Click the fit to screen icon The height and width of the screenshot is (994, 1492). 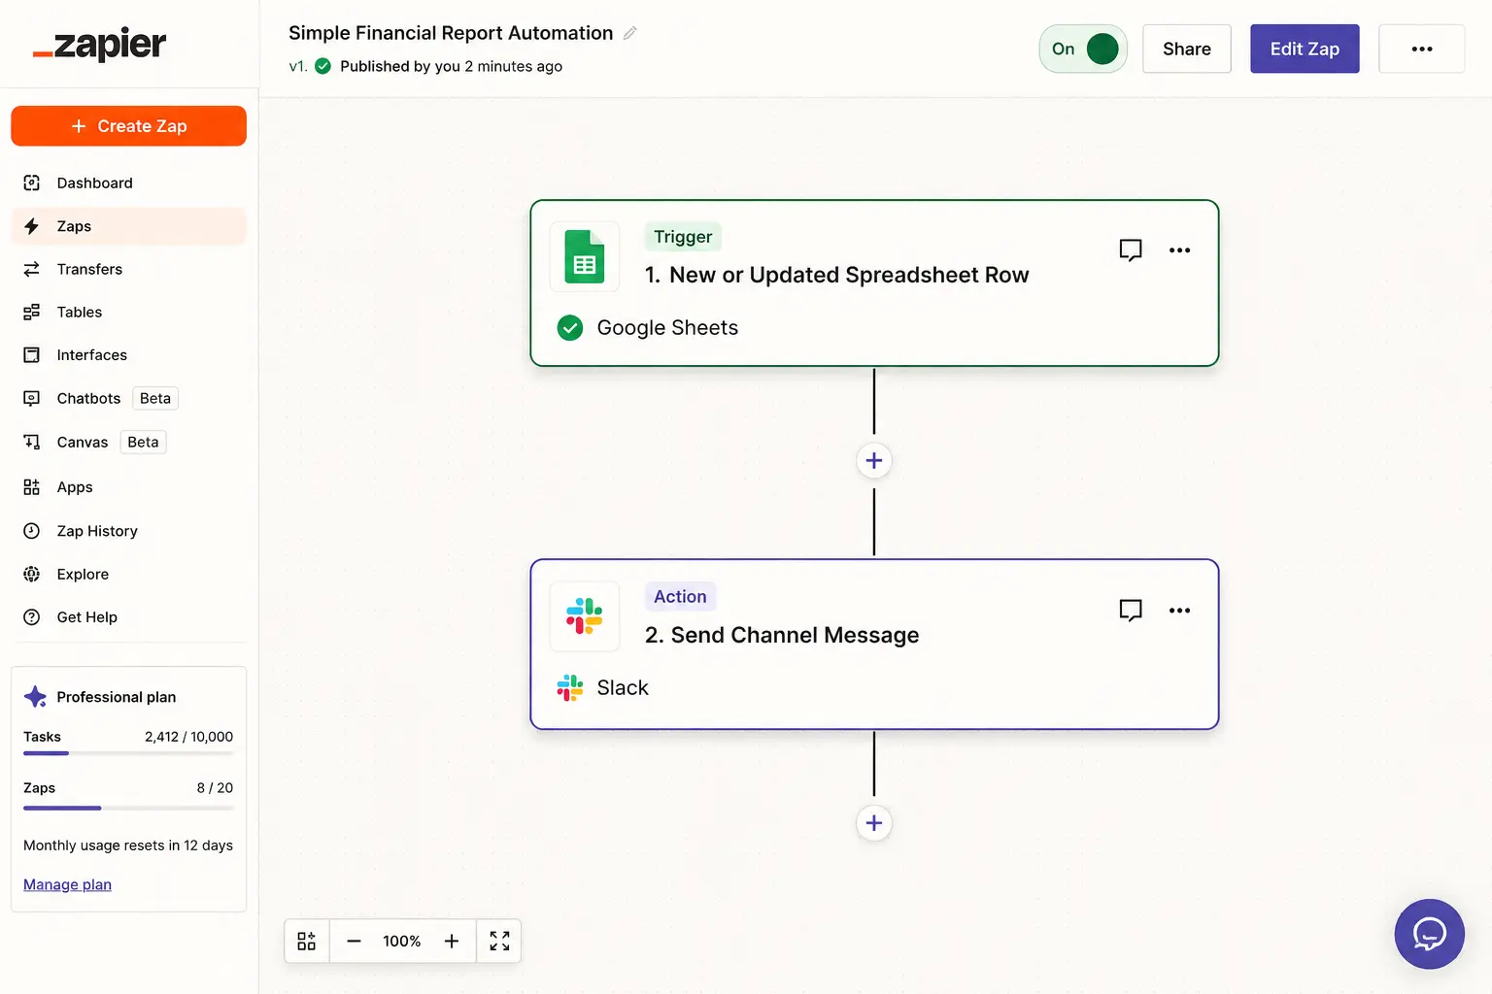pyautogui.click(x=499, y=942)
